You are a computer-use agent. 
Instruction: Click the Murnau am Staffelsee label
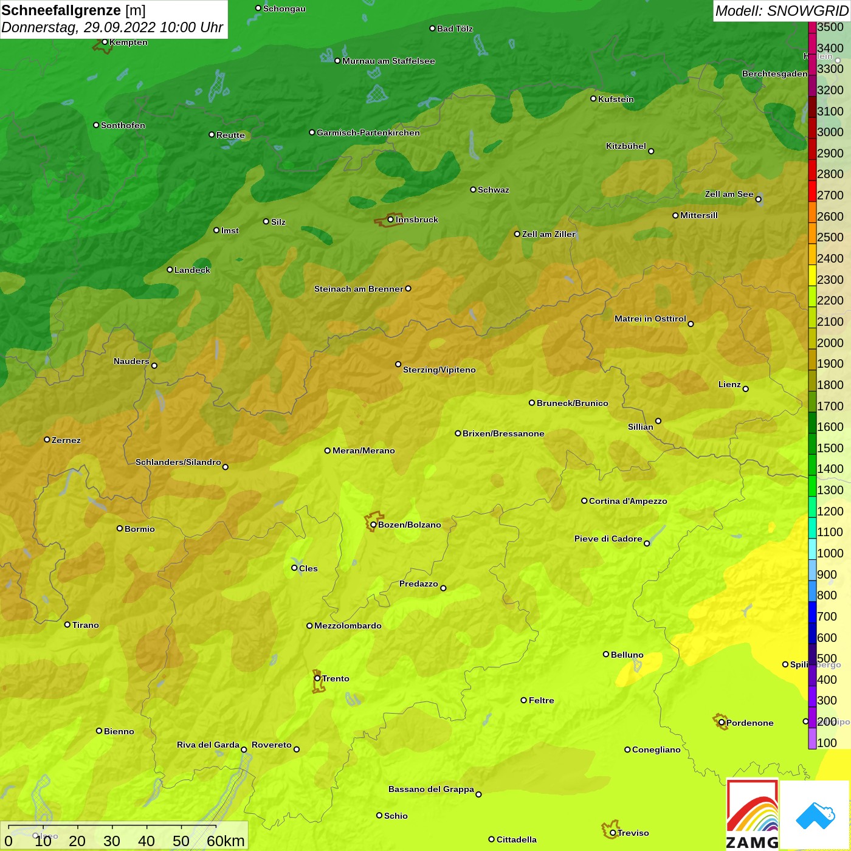(x=388, y=61)
